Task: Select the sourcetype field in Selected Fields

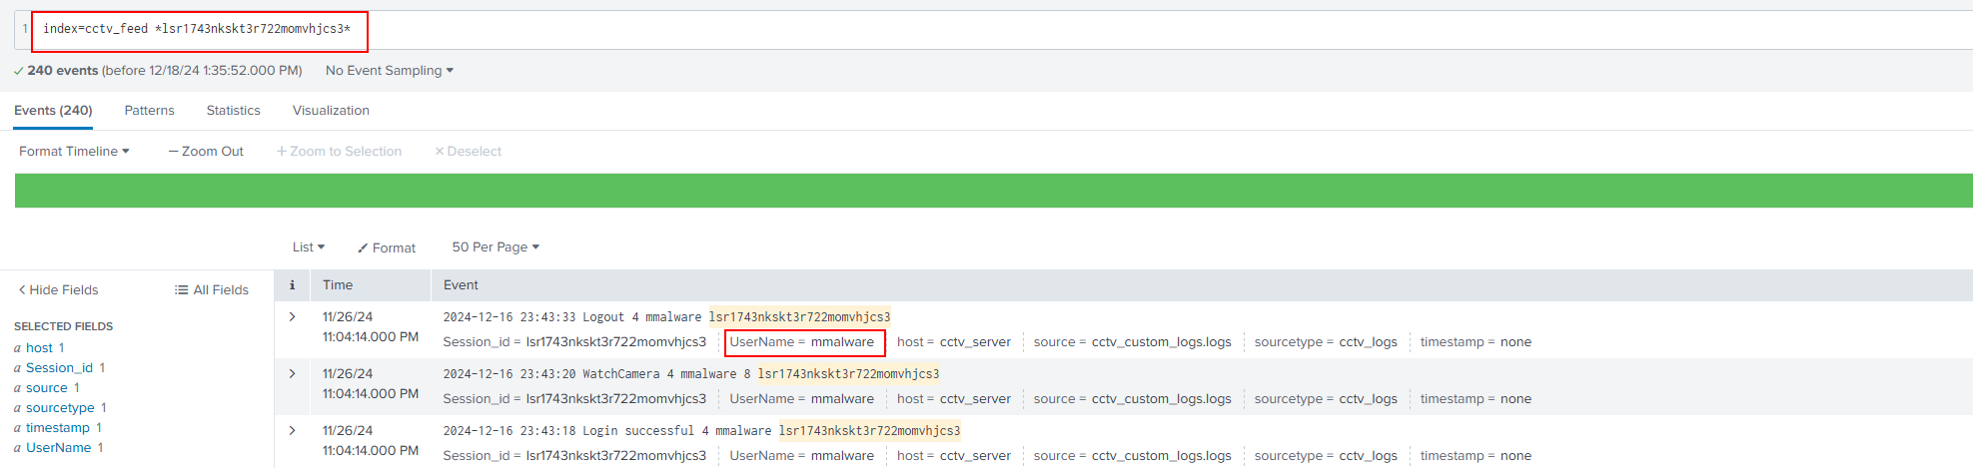Action: (x=60, y=408)
